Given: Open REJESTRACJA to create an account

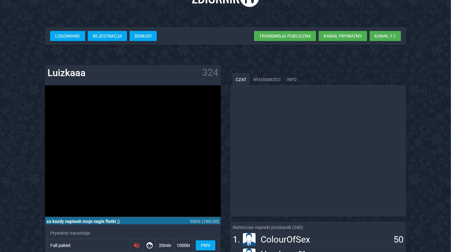Looking at the screenshot, I should [107, 36].
